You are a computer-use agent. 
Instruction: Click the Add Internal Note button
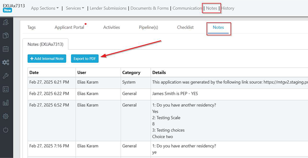(x=47, y=58)
